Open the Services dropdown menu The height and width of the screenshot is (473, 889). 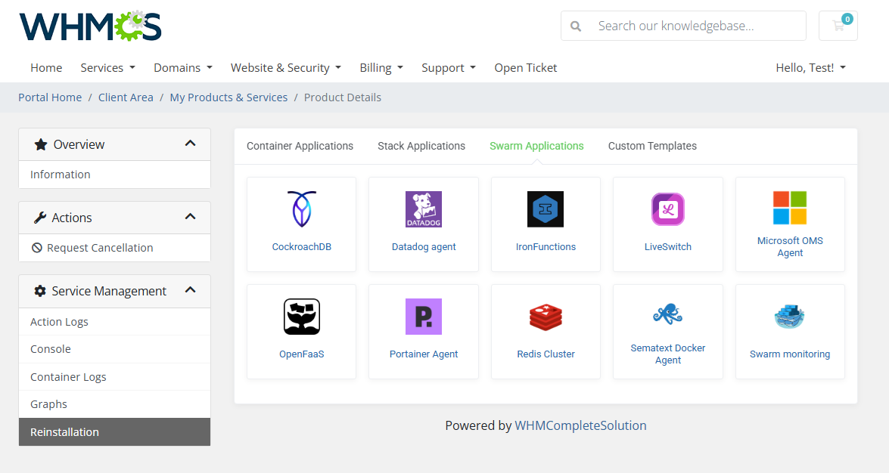pyautogui.click(x=107, y=67)
